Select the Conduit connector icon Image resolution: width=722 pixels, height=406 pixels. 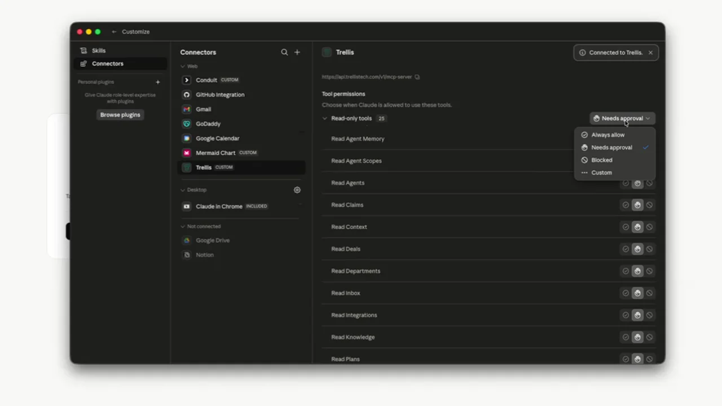click(x=187, y=80)
